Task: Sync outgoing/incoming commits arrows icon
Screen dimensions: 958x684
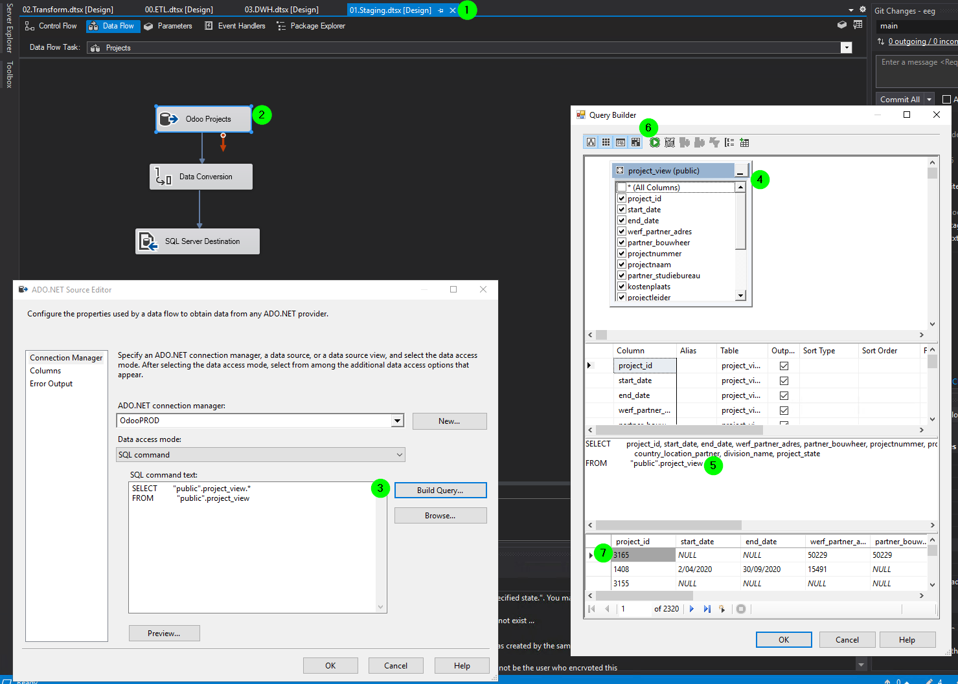Action: [881, 41]
